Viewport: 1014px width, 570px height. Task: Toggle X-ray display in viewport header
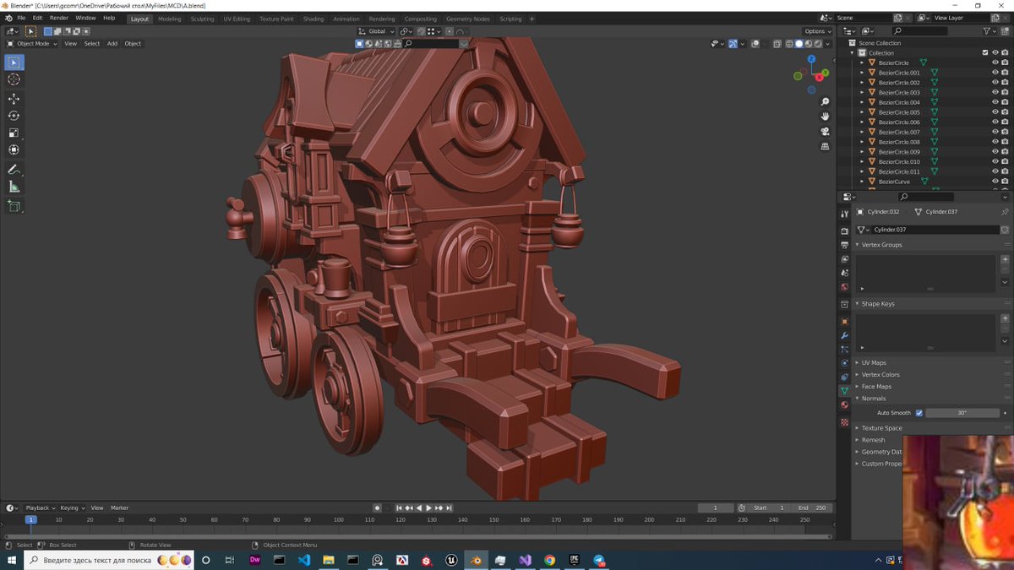(777, 43)
